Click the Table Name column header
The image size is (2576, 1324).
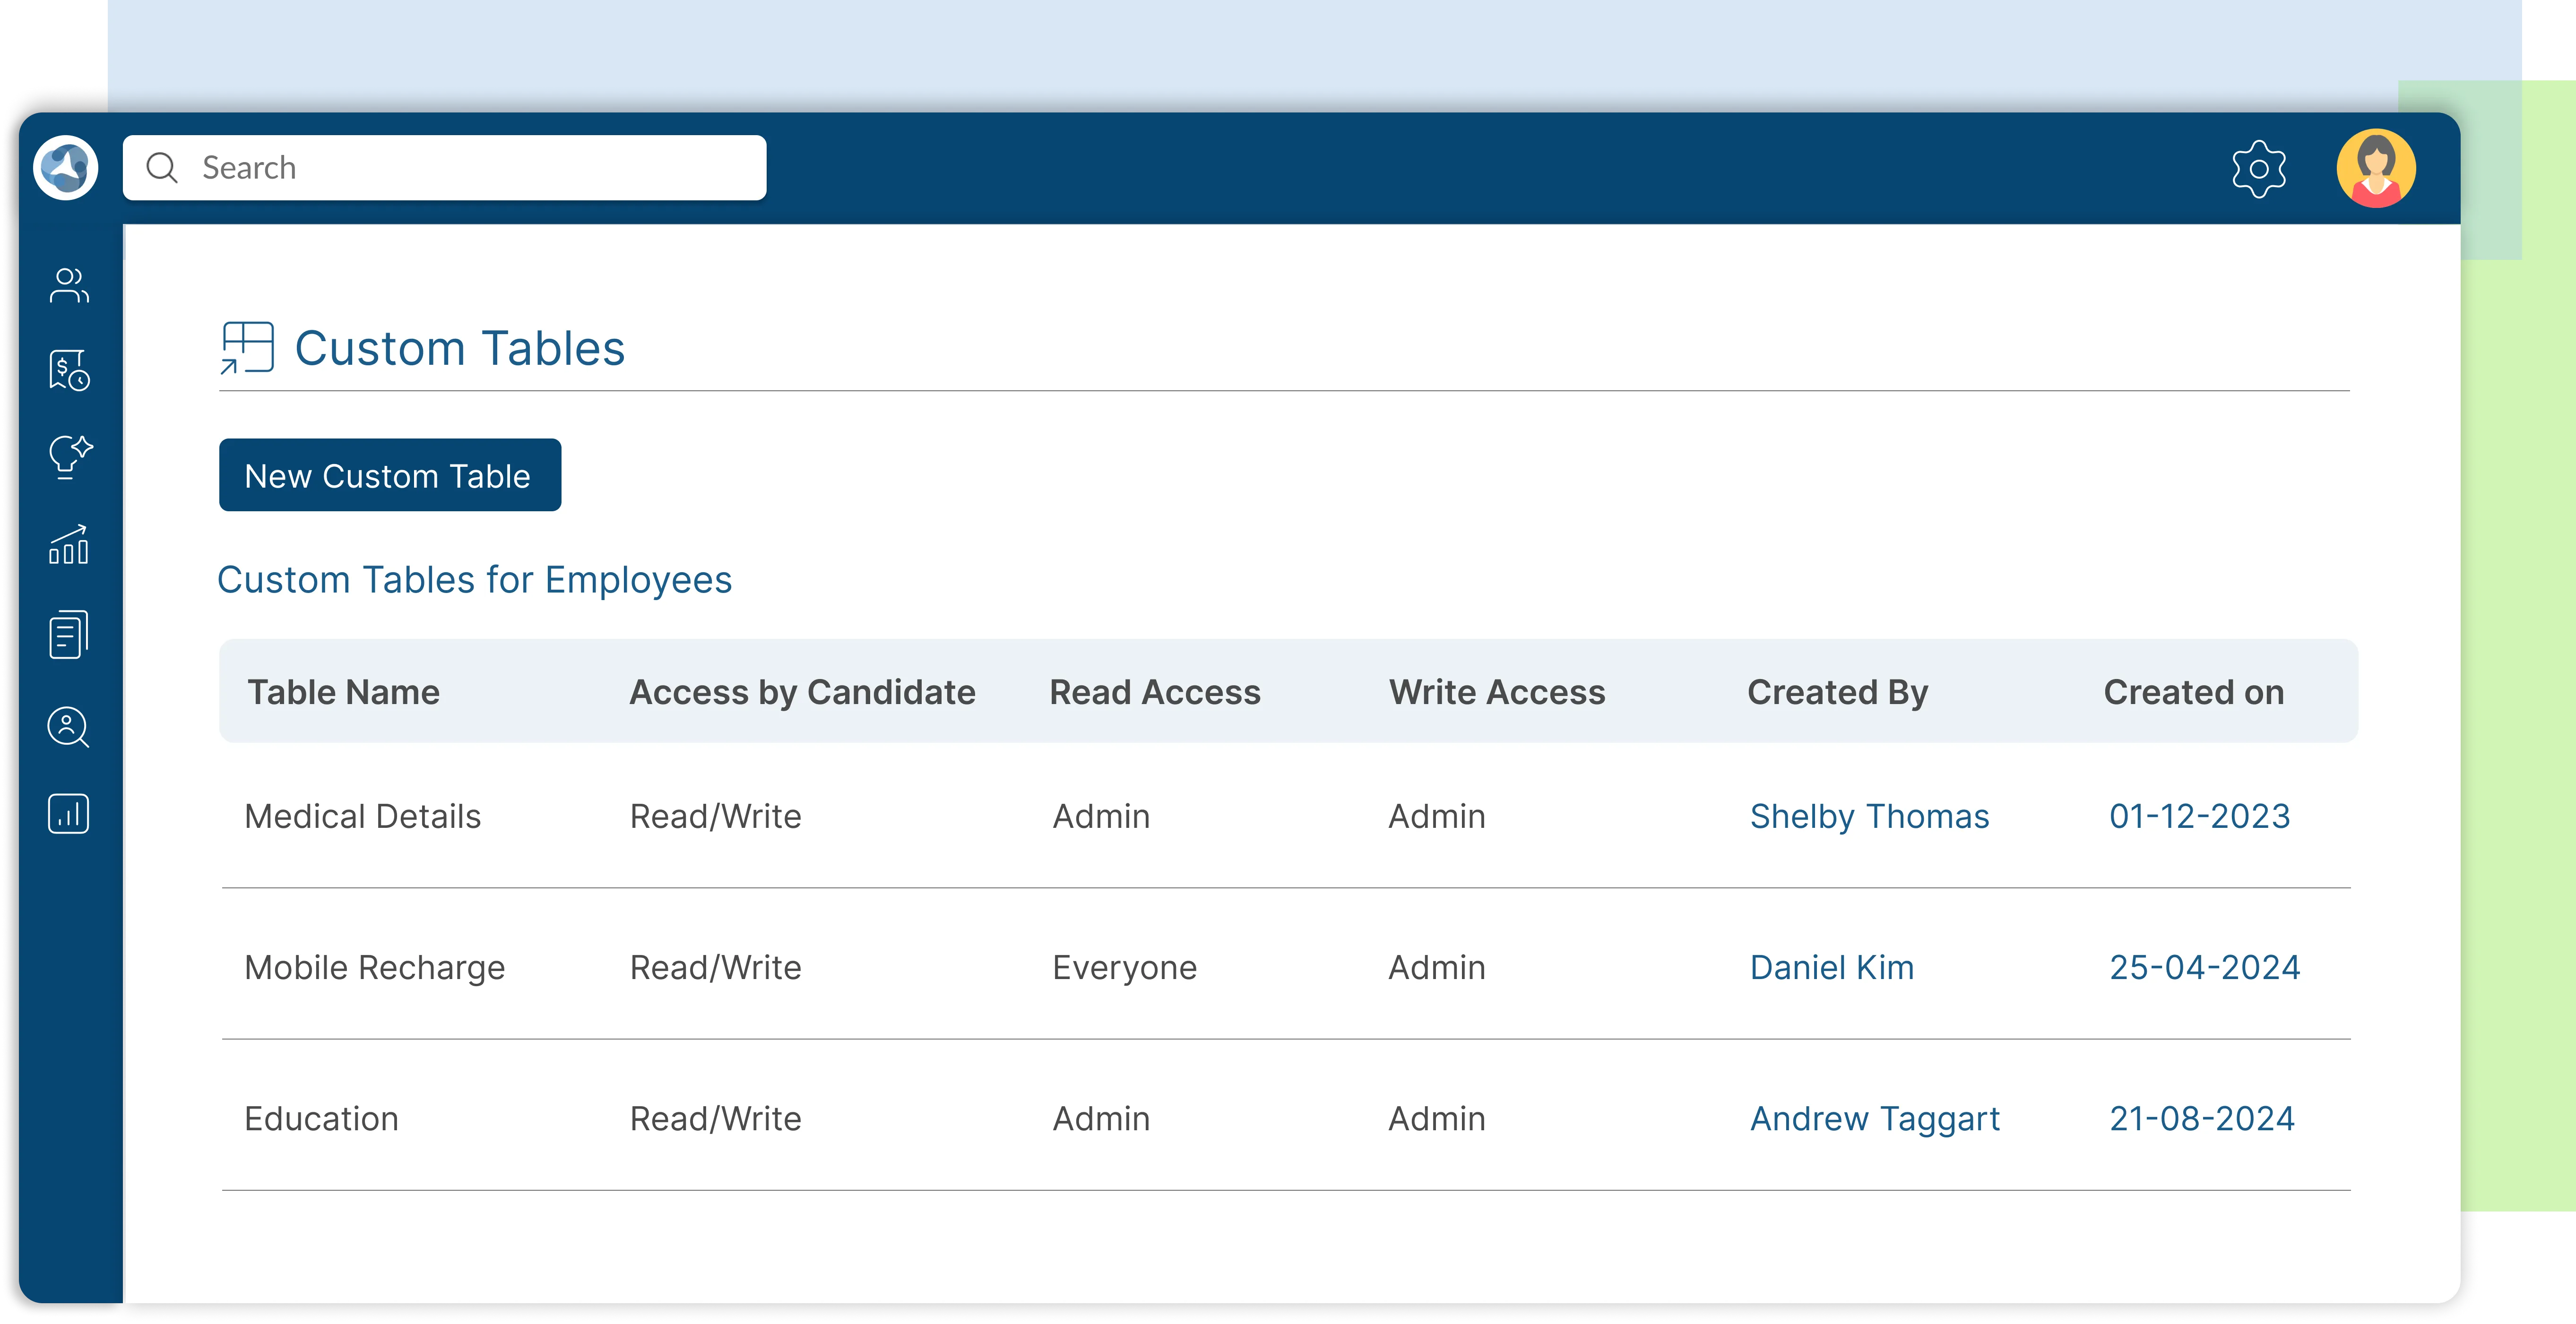343,692
